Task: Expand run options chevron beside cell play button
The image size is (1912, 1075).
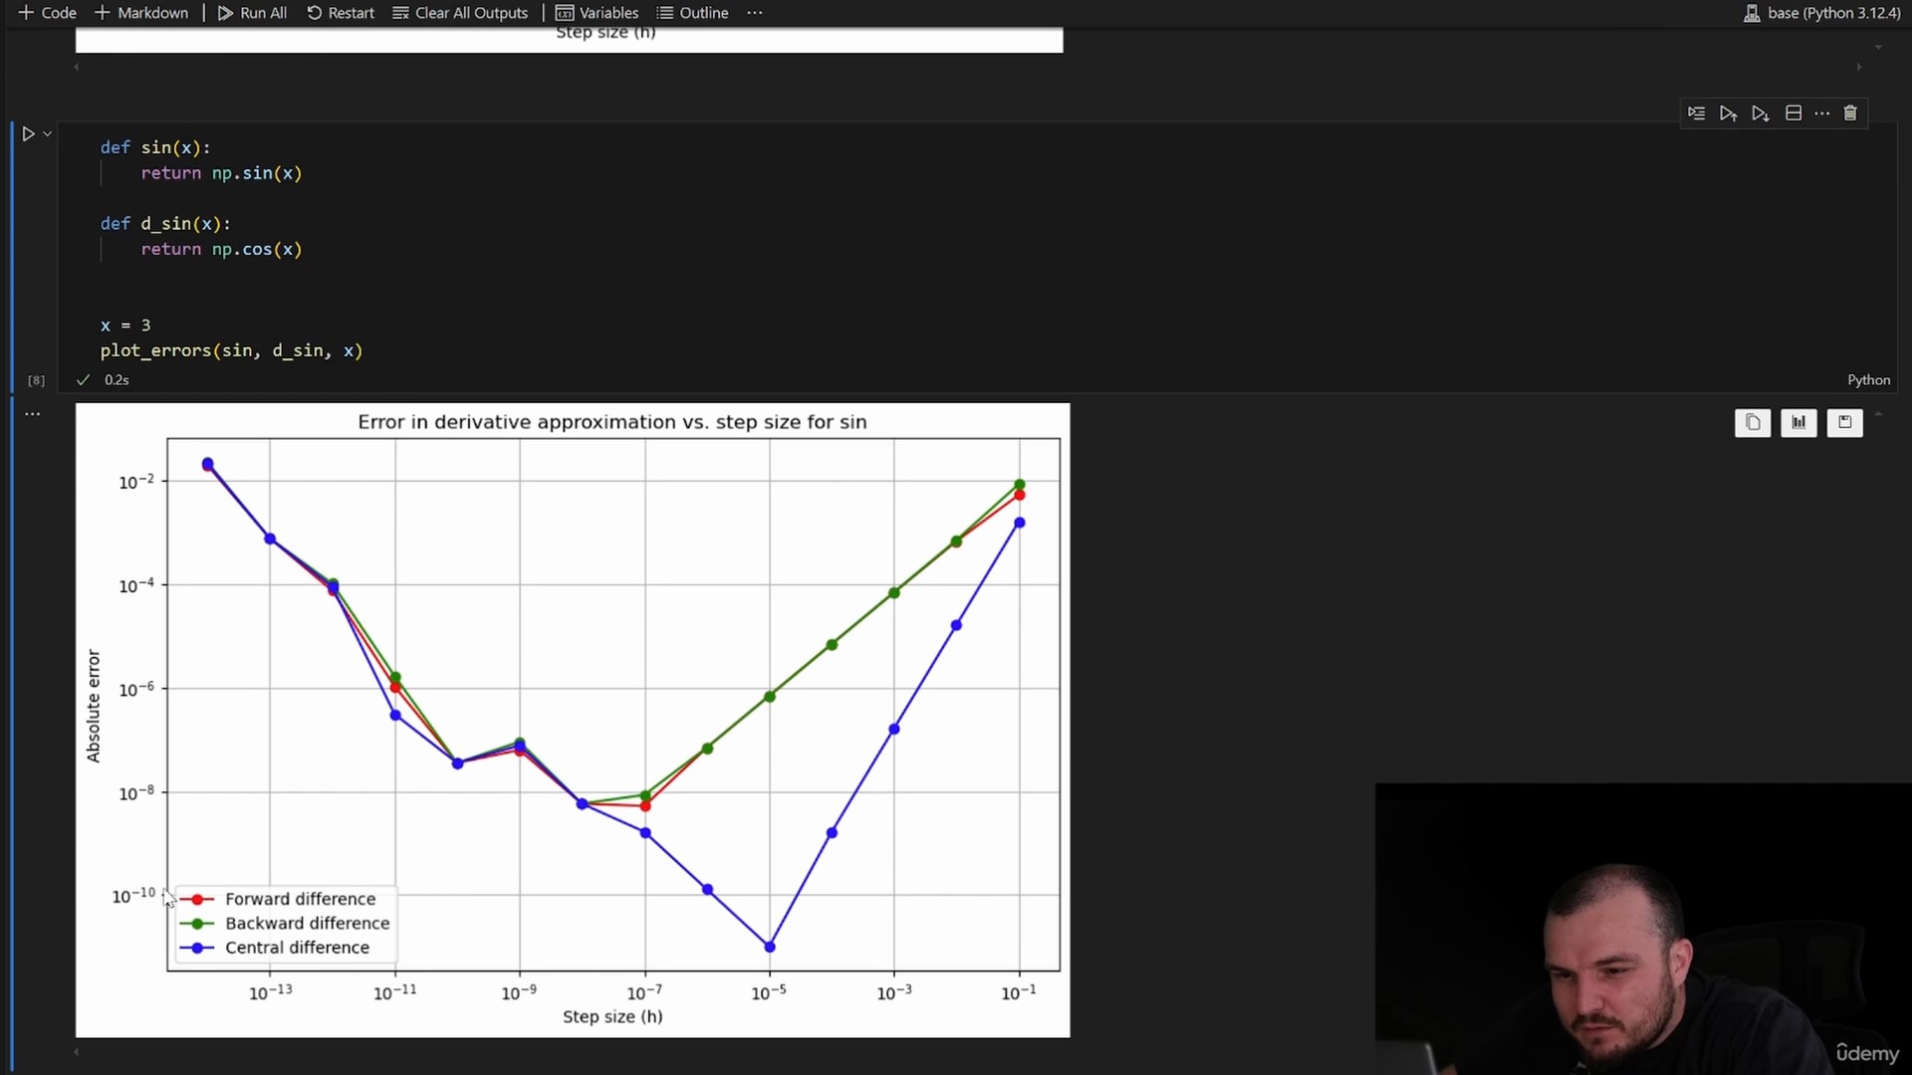Action: click(47, 133)
